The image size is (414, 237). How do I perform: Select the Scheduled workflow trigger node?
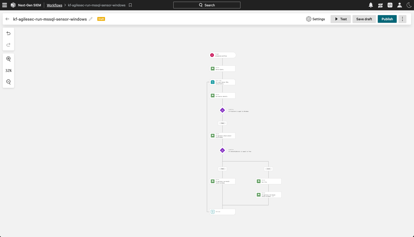222,55
